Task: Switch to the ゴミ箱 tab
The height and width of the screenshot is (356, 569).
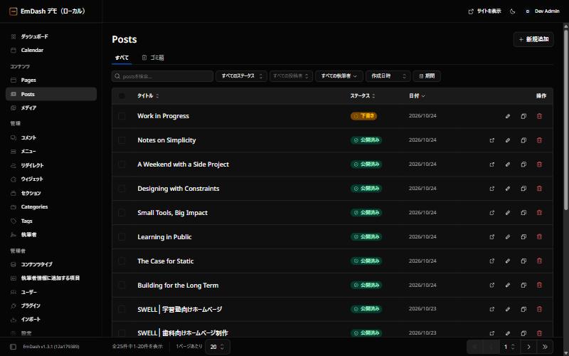Action: point(153,58)
